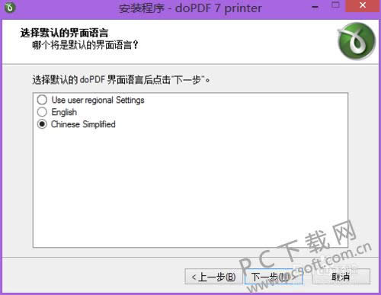Click the '哪个将是默认的界面语言?' subtitle
Viewport: 381px width, 295px height.
(x=85, y=45)
